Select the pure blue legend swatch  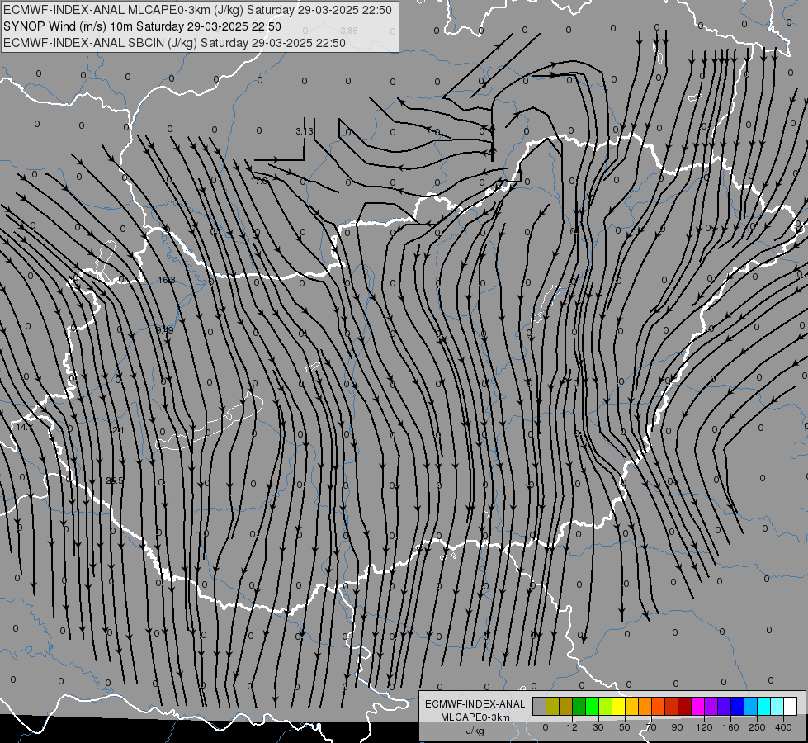point(738,706)
